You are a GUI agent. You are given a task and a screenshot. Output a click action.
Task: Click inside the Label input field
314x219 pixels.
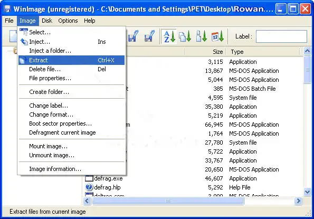[x=281, y=36]
